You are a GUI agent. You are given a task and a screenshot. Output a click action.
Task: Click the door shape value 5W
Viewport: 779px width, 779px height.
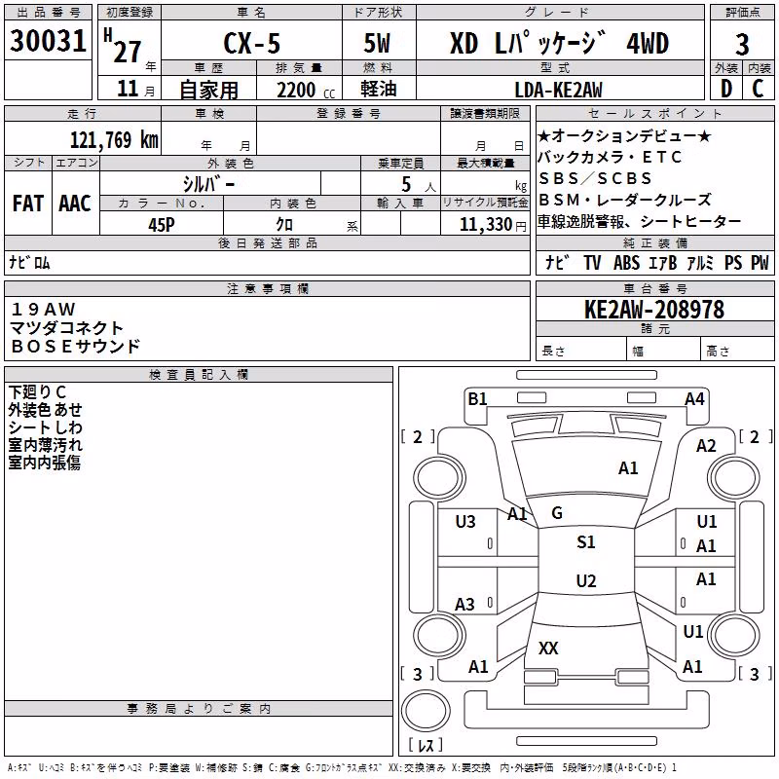tap(378, 43)
